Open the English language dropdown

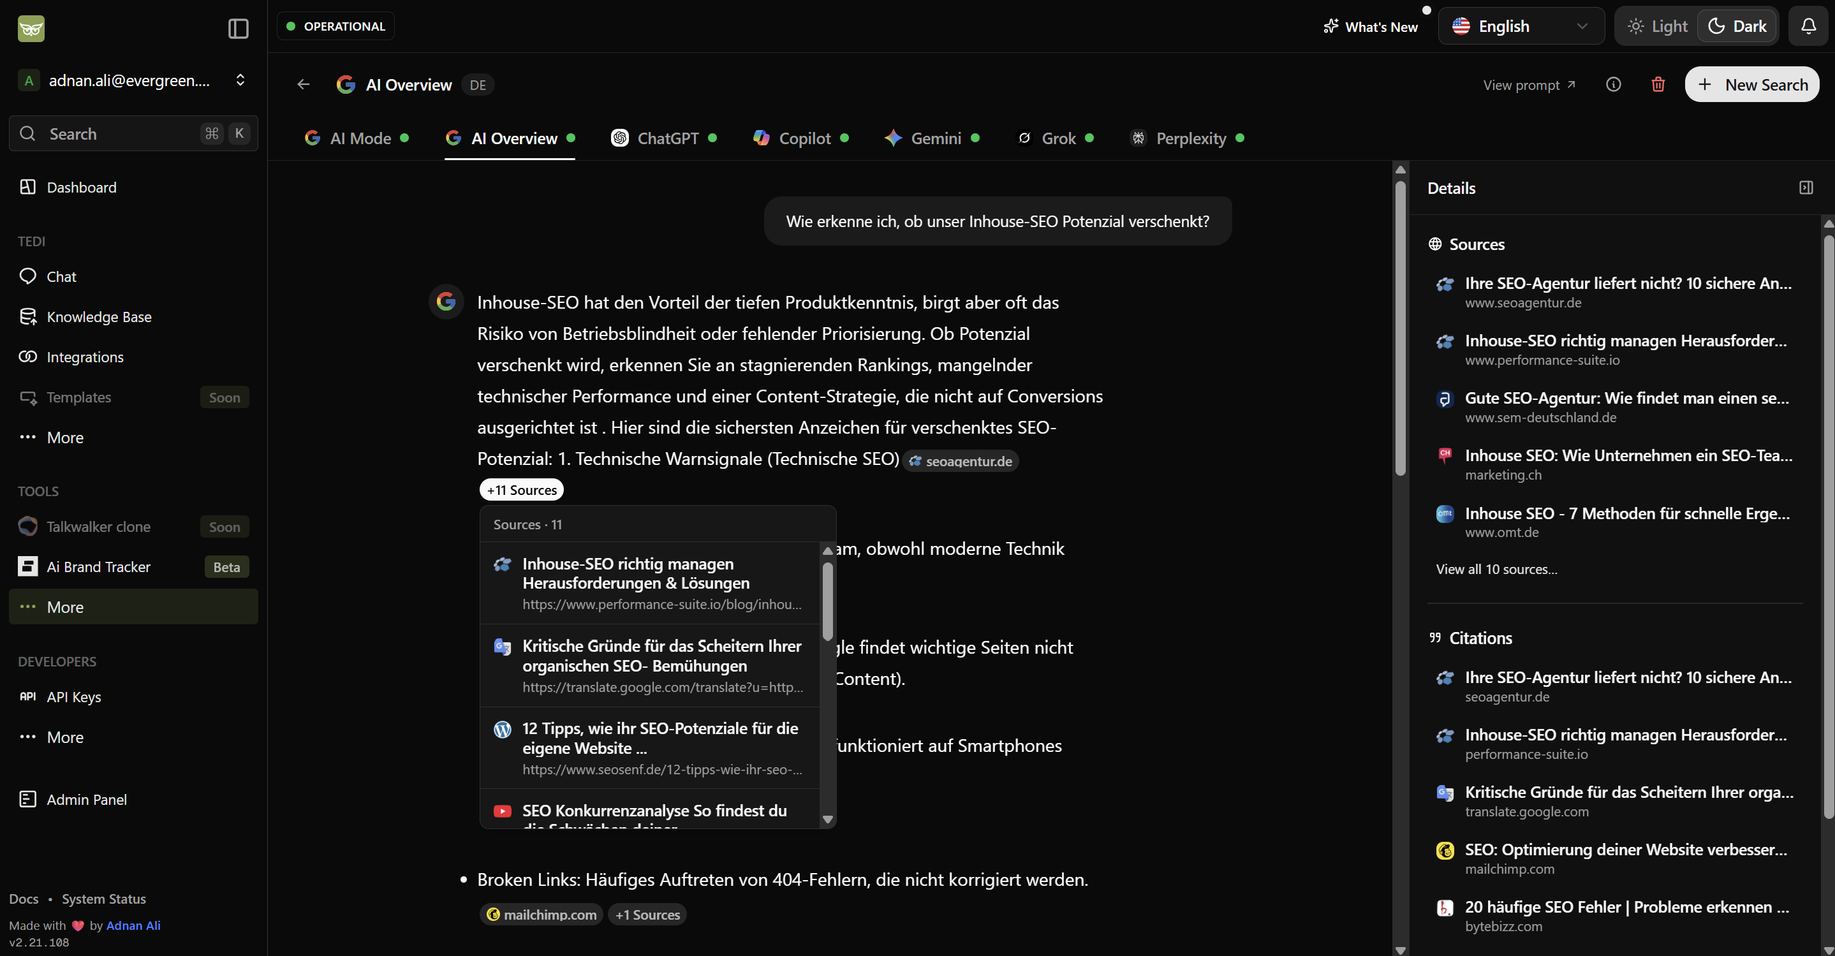click(1521, 26)
